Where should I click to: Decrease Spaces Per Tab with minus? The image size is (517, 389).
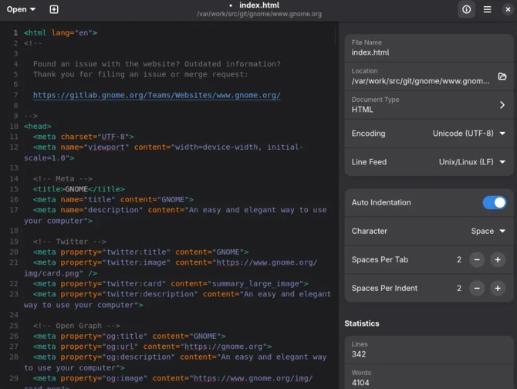(476, 260)
